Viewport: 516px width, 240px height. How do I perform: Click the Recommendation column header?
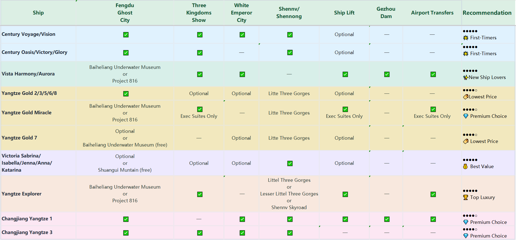click(487, 13)
